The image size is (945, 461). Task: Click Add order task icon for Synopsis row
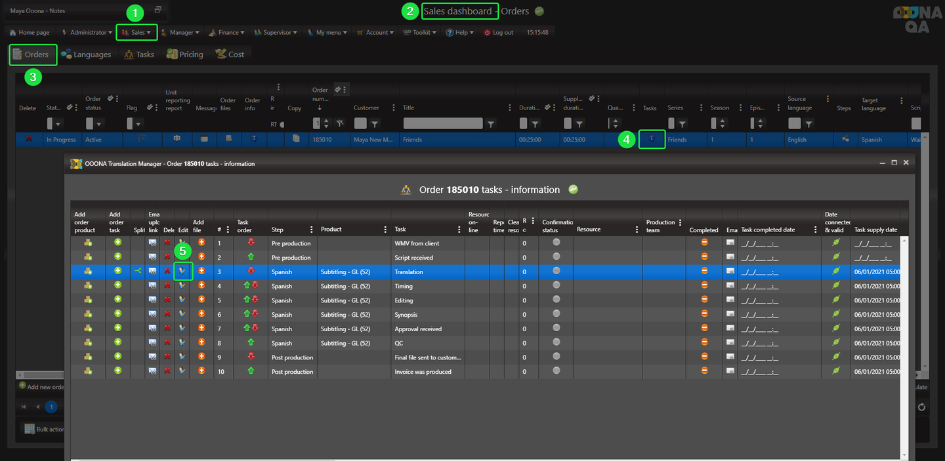click(118, 314)
